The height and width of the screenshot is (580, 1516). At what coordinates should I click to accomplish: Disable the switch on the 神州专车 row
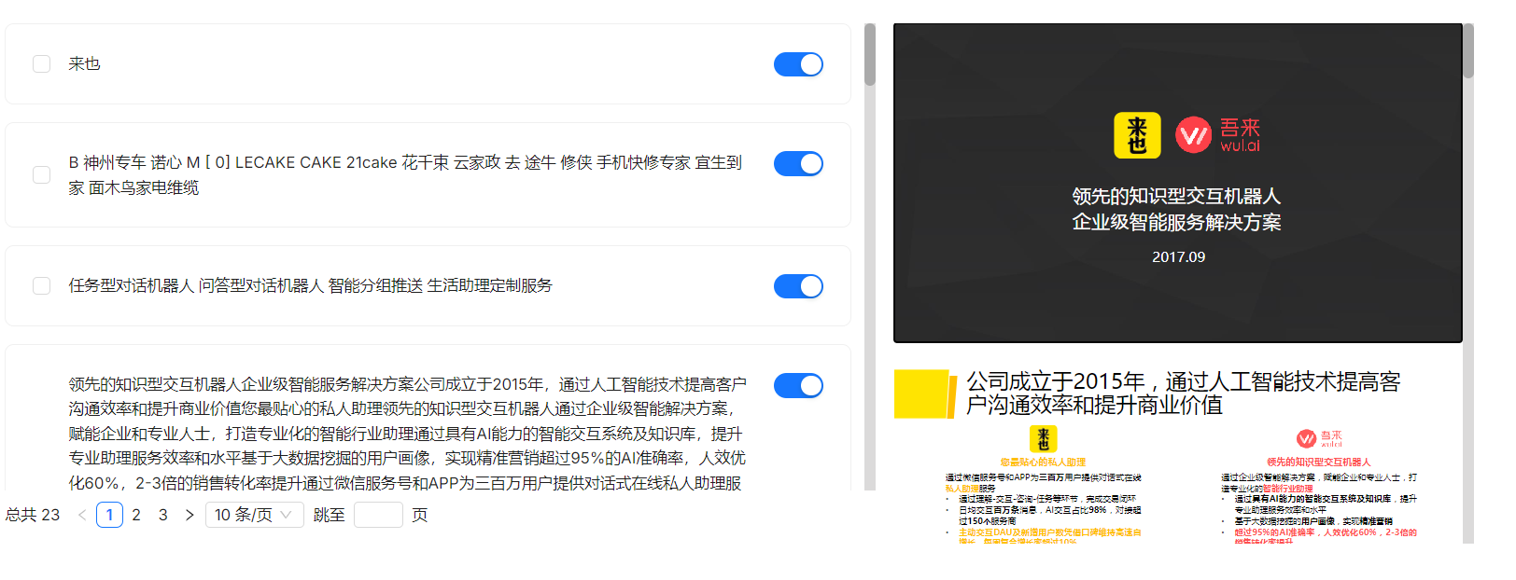click(x=798, y=163)
